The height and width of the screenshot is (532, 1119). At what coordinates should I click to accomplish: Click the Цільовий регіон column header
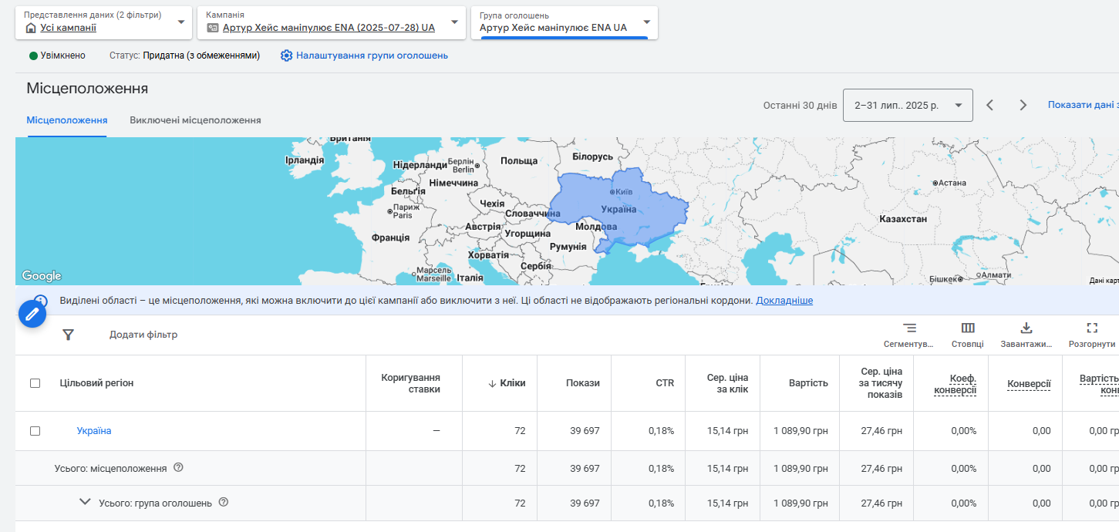(x=96, y=383)
